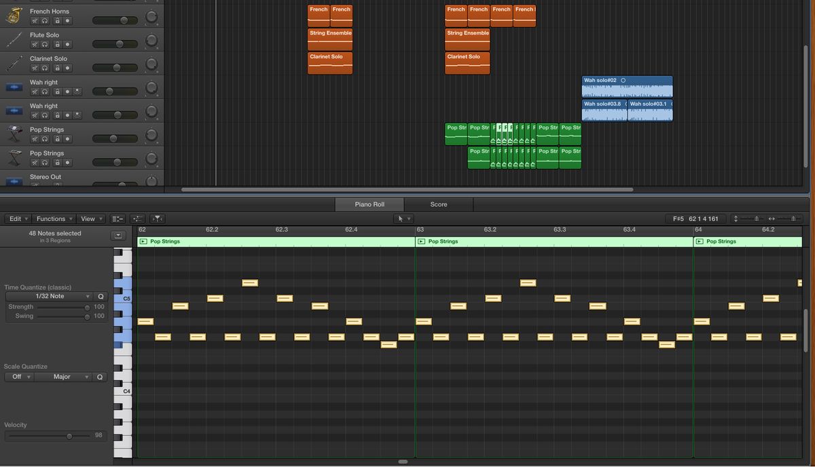Open the note filter funnel icon
Screen dimensions: 815x467
coord(157,218)
